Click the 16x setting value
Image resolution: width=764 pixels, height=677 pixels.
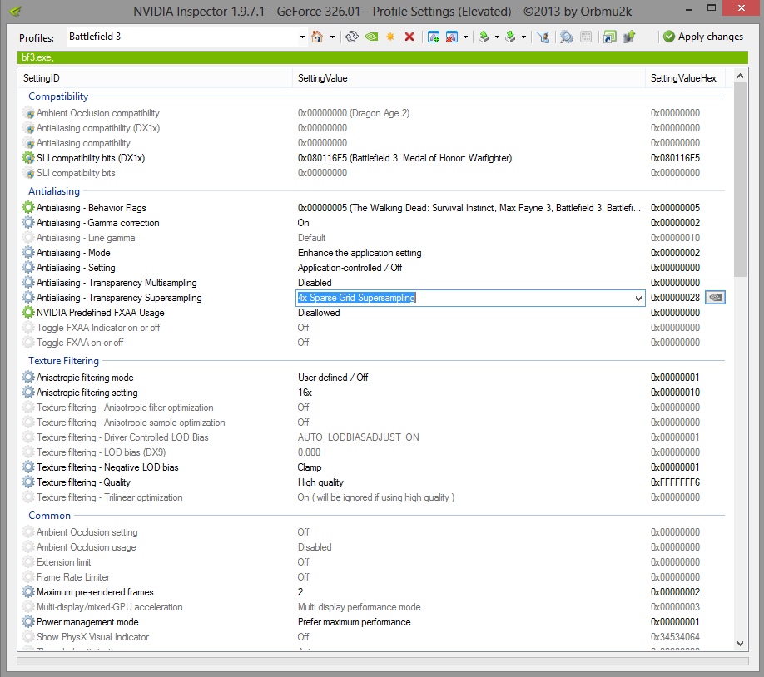305,392
